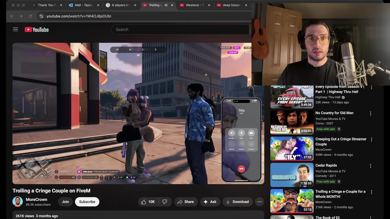390x219 pixels.
Task: Open No Country for Old Men thumbnail
Action: pos(292,122)
